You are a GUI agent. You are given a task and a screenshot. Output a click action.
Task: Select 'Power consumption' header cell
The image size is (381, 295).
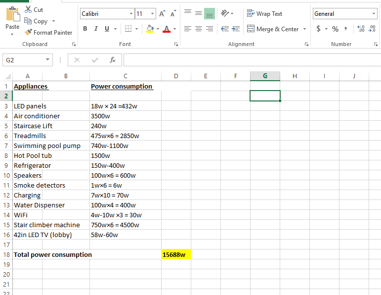click(126, 87)
